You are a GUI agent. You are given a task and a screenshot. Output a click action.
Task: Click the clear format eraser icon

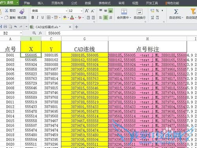pos(80,17)
